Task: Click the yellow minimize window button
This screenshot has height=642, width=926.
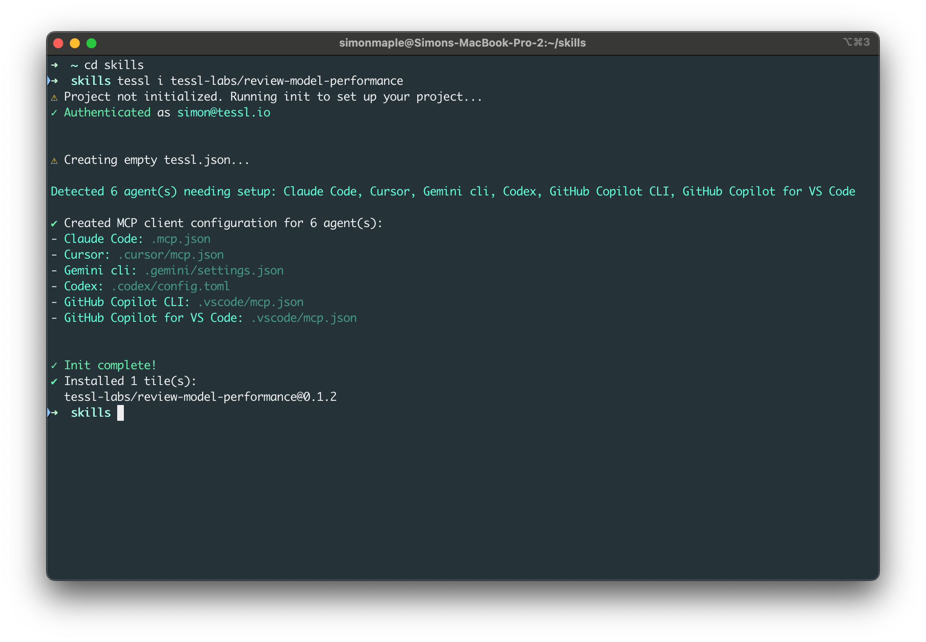Action: point(75,43)
